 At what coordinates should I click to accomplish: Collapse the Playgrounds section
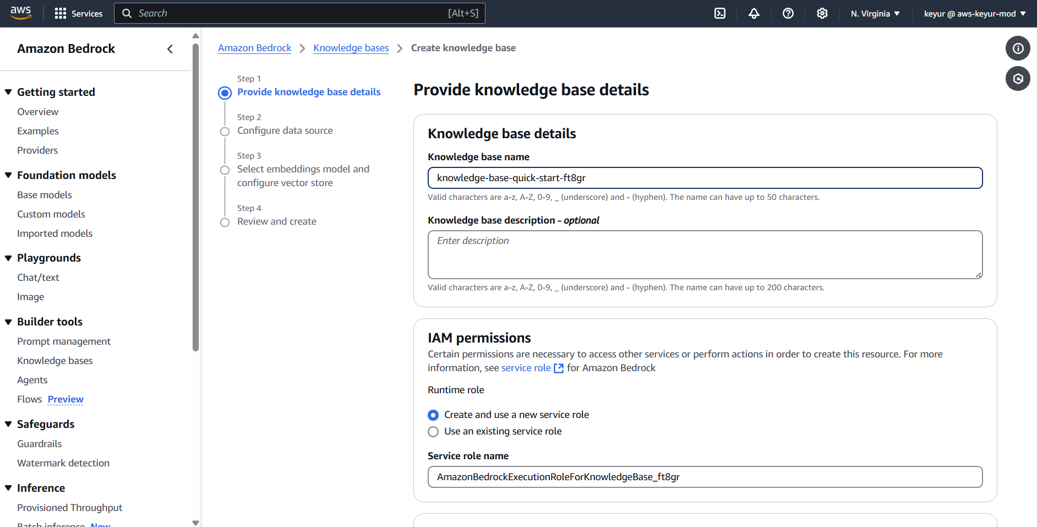tap(8, 258)
